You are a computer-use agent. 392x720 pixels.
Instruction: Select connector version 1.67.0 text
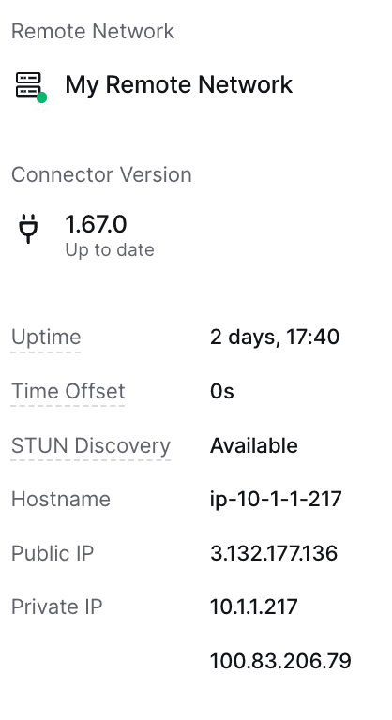[x=96, y=224]
